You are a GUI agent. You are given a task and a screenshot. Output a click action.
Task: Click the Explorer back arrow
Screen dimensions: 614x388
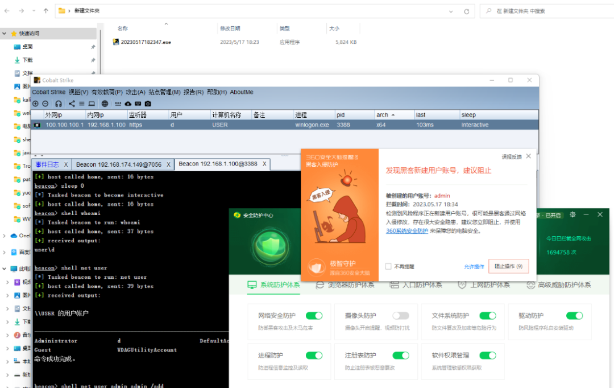[7, 11]
